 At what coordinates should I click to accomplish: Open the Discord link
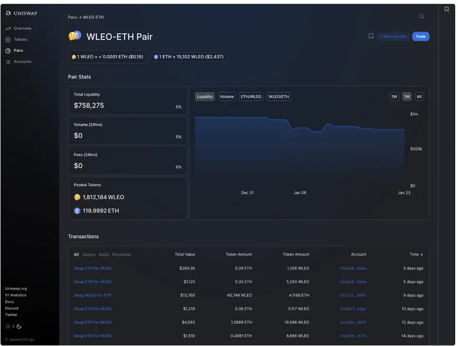[12, 308]
